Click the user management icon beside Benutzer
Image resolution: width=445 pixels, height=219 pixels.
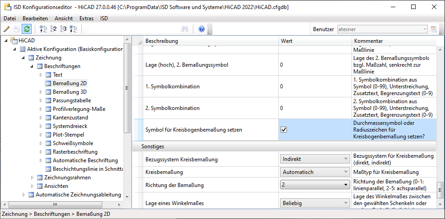click(x=433, y=29)
